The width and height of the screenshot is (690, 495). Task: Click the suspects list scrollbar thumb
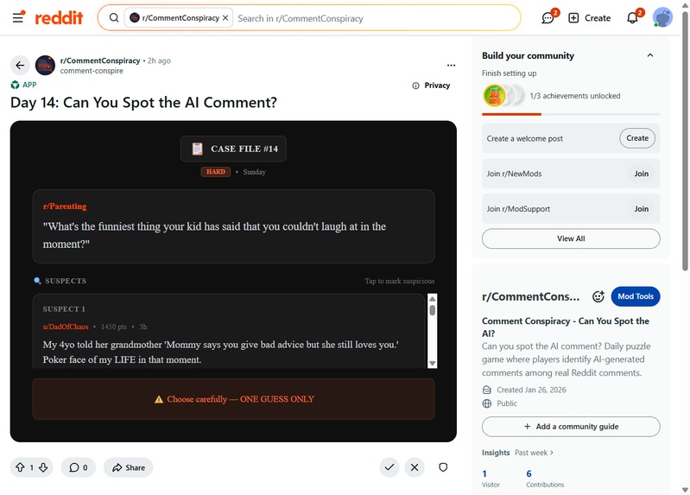click(x=432, y=310)
